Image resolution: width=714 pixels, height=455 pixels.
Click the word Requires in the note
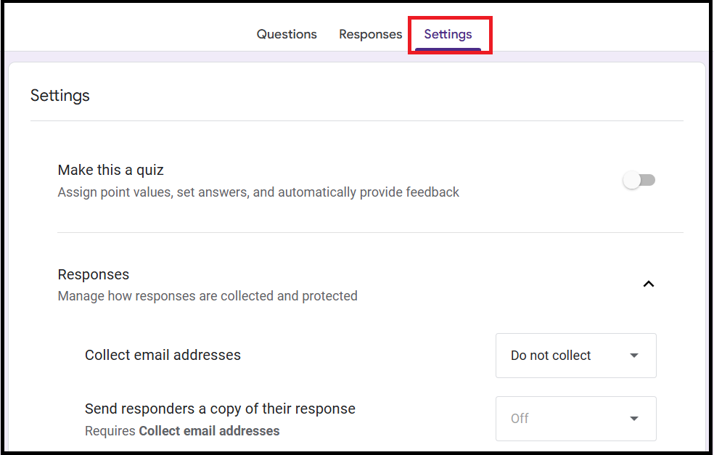[110, 430]
